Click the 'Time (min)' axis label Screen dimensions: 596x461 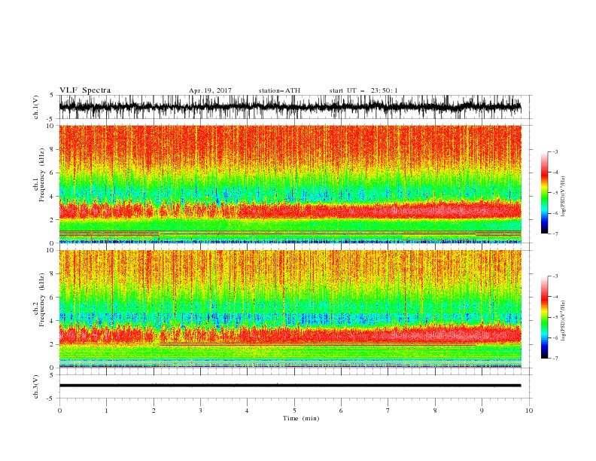point(301,418)
